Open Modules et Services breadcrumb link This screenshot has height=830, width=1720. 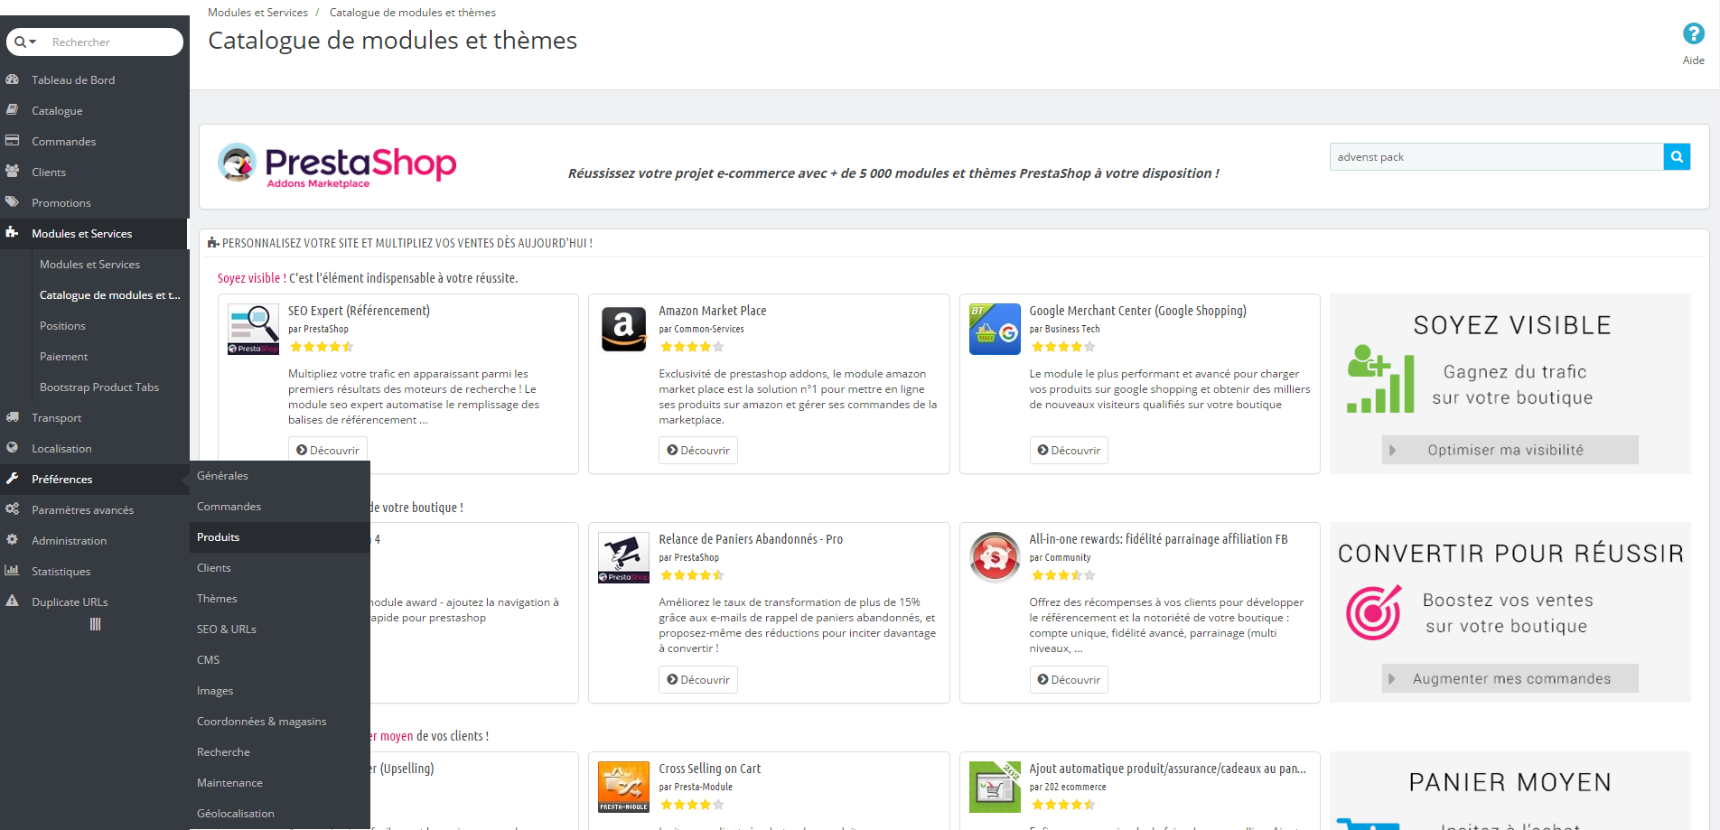pyautogui.click(x=257, y=13)
